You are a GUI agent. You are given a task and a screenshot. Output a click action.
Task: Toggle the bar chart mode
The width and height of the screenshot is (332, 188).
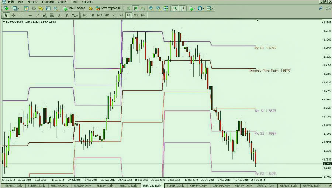click(x=128, y=8)
